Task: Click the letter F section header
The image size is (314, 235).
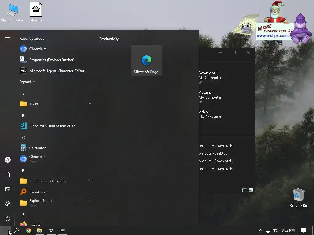Action: 23,214
